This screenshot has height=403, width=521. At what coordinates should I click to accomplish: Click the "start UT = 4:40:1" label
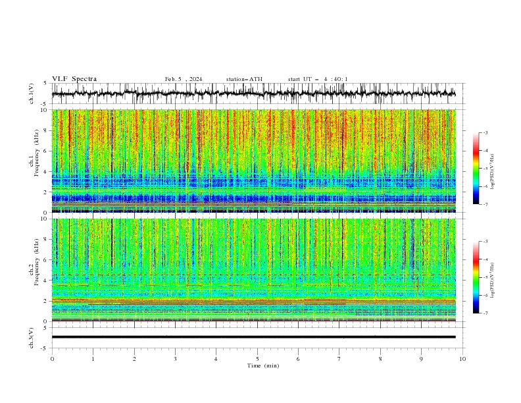[x=318, y=79]
